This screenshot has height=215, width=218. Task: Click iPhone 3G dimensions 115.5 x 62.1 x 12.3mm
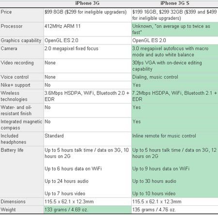pyautogui.click(x=69, y=201)
